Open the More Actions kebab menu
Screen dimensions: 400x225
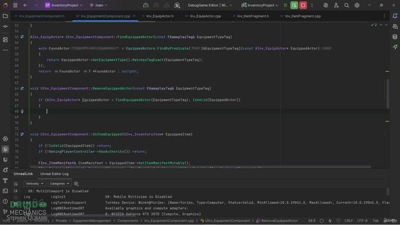312,5
